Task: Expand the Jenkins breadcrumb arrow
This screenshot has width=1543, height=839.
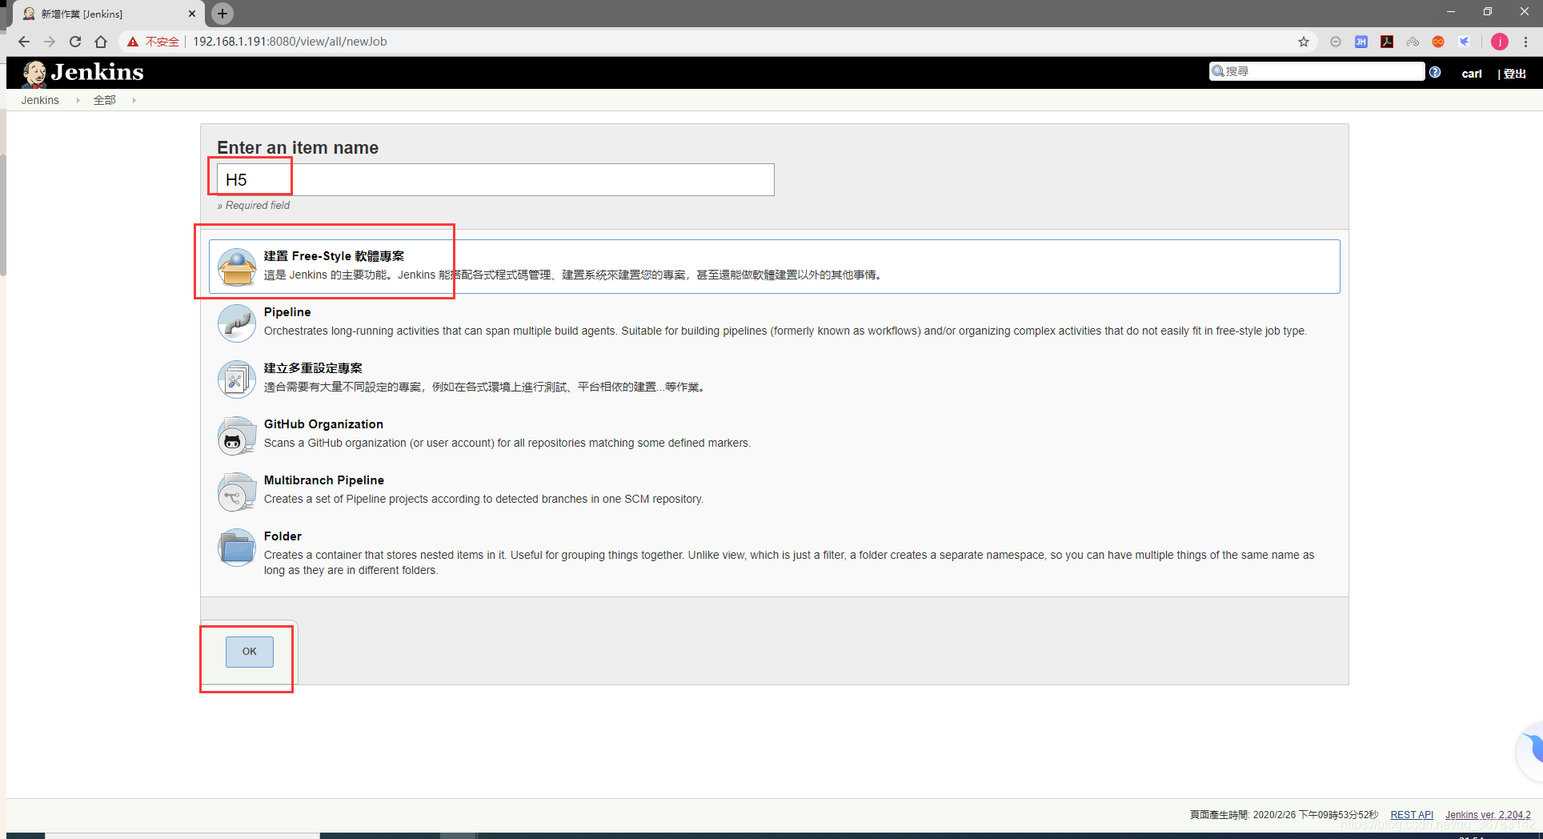Action: 78,100
